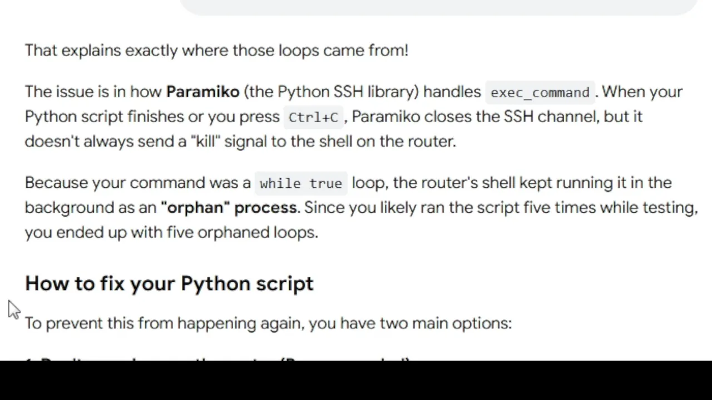The image size is (712, 400).
Task: Click the "exec_command" inline code snippet
Action: pos(540,92)
